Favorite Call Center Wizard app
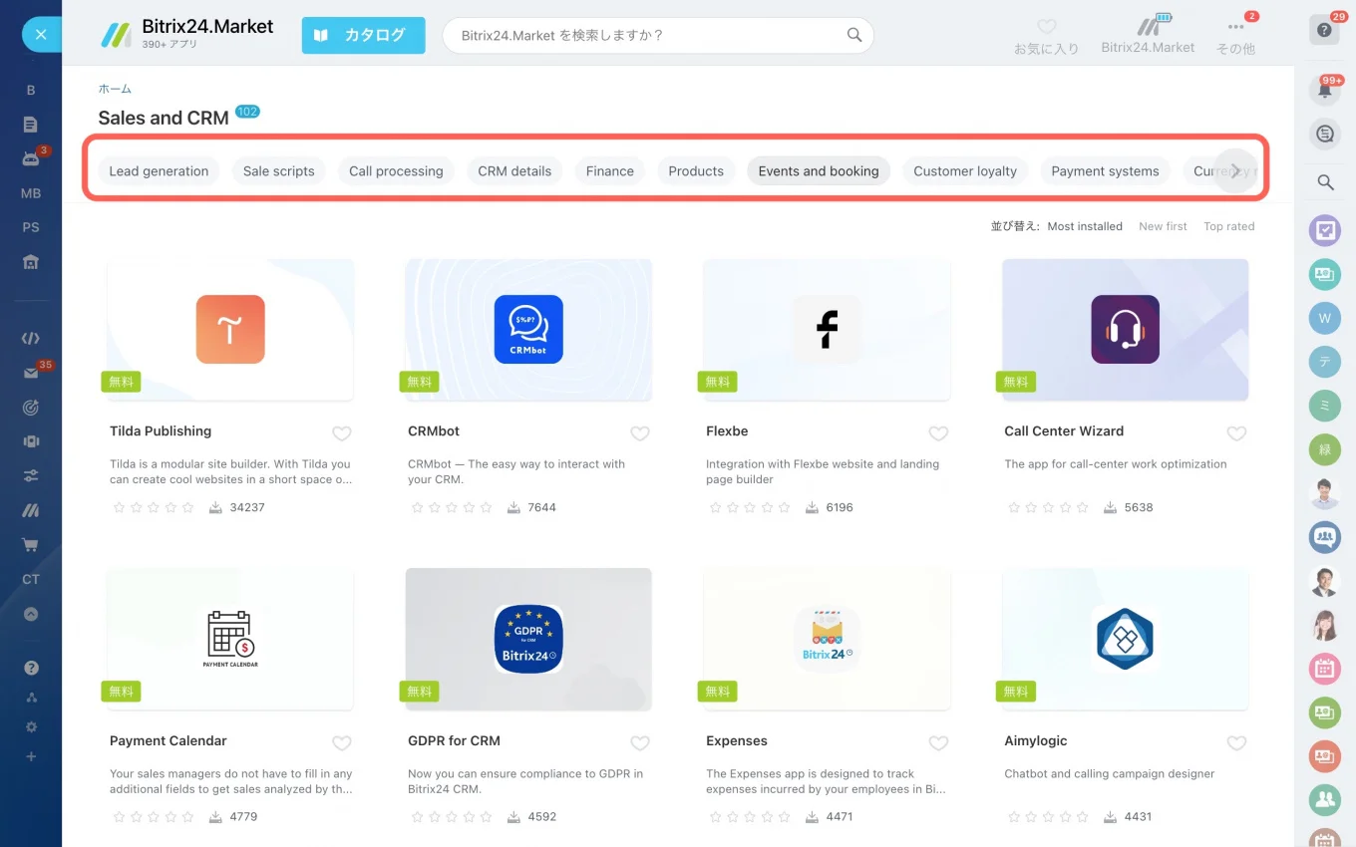 [1236, 433]
